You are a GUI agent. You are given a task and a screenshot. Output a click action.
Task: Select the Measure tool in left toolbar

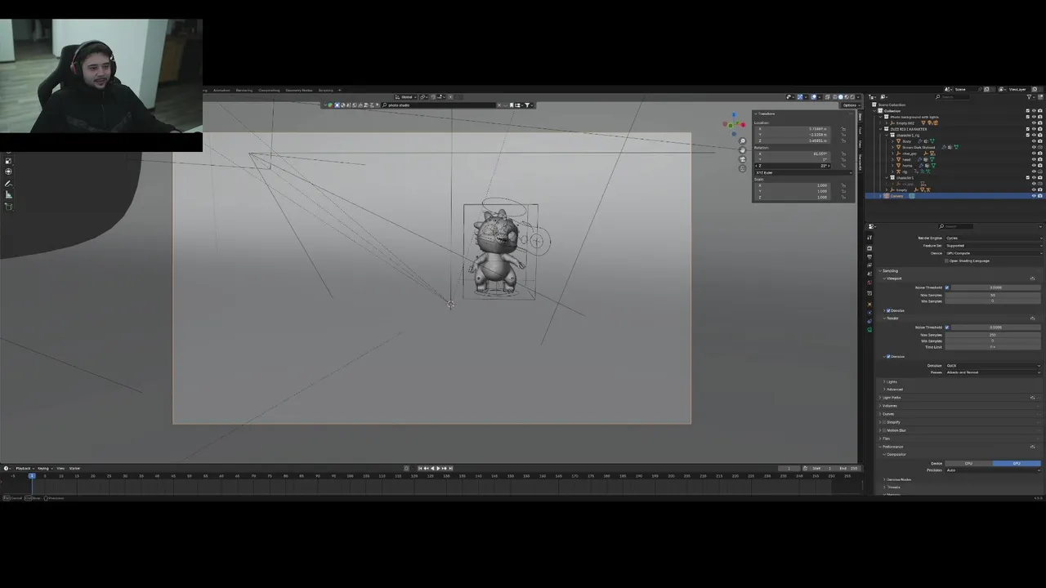[8, 195]
